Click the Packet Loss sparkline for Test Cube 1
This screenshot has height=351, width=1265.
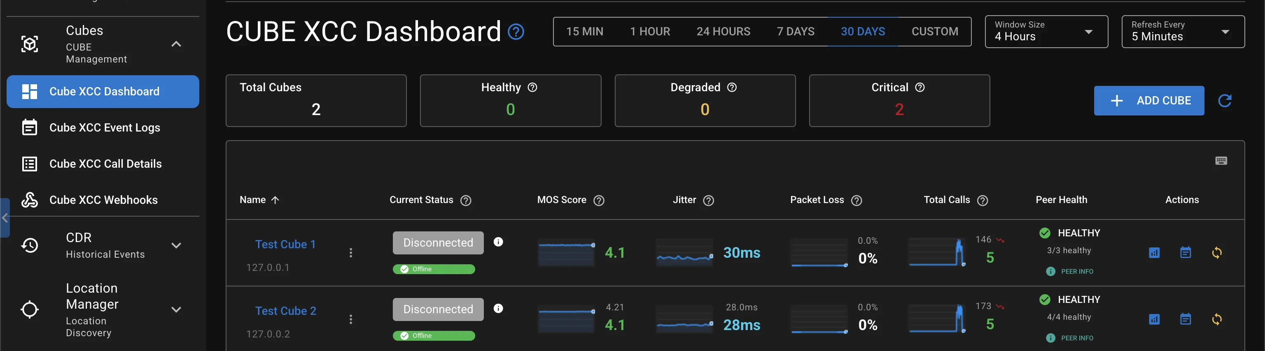[x=819, y=252]
